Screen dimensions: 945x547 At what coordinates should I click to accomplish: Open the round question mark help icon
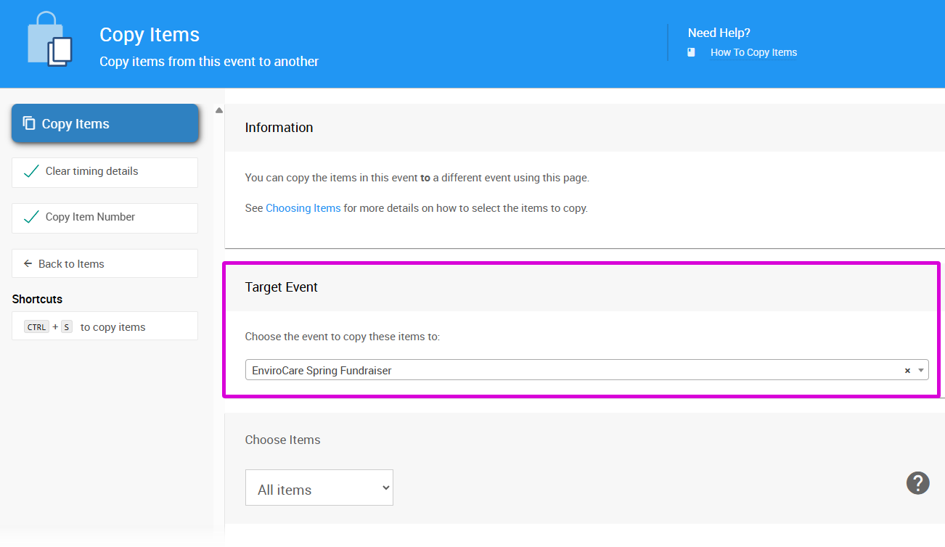(917, 482)
